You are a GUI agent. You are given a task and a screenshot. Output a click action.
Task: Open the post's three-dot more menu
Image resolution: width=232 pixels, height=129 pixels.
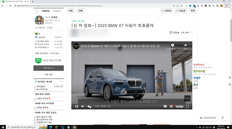point(192,33)
